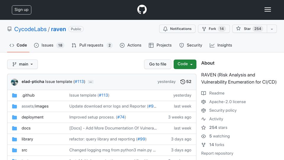This screenshot has width=284, height=160.
Task: Open the main branch dropdown
Action: 22,64
